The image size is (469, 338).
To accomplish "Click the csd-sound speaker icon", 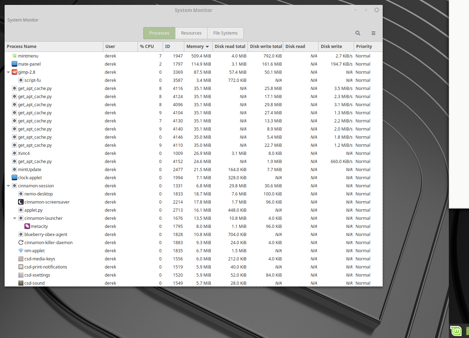I will tap(21, 283).
